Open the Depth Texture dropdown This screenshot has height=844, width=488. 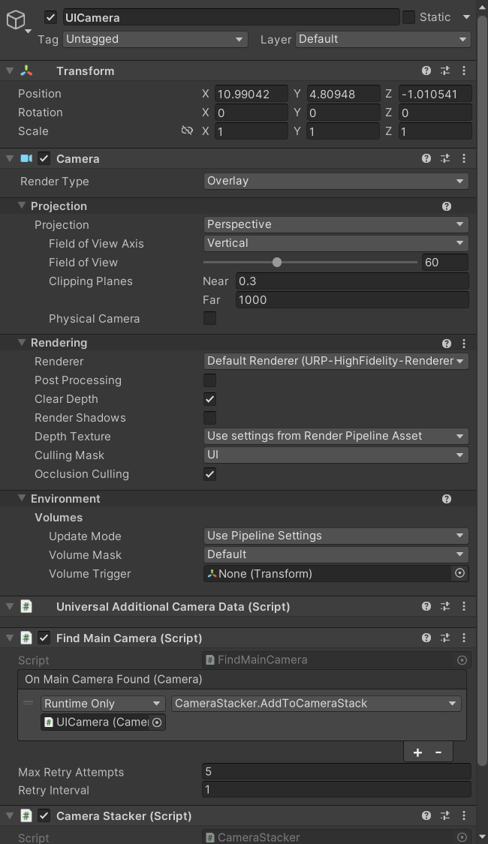pyautogui.click(x=336, y=436)
